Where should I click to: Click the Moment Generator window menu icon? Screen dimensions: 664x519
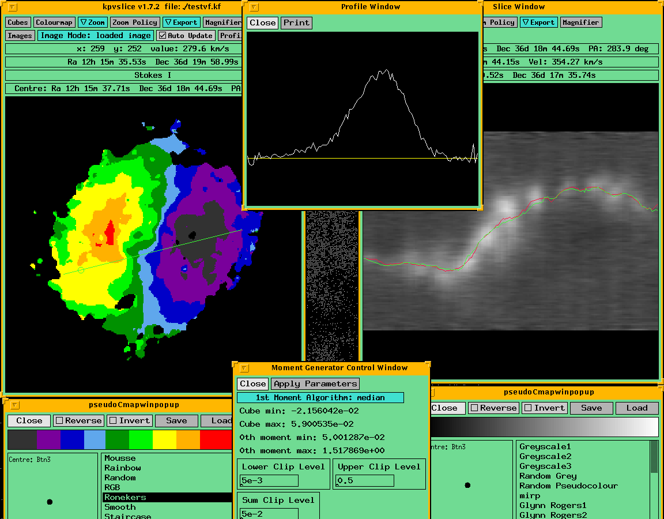(244, 368)
